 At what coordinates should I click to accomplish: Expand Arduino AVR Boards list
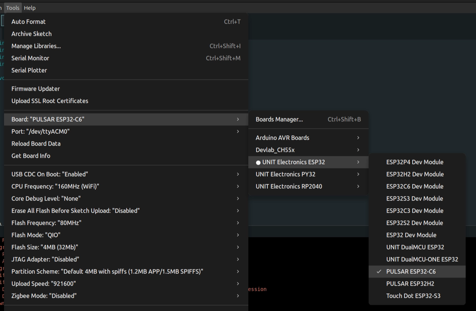point(308,138)
